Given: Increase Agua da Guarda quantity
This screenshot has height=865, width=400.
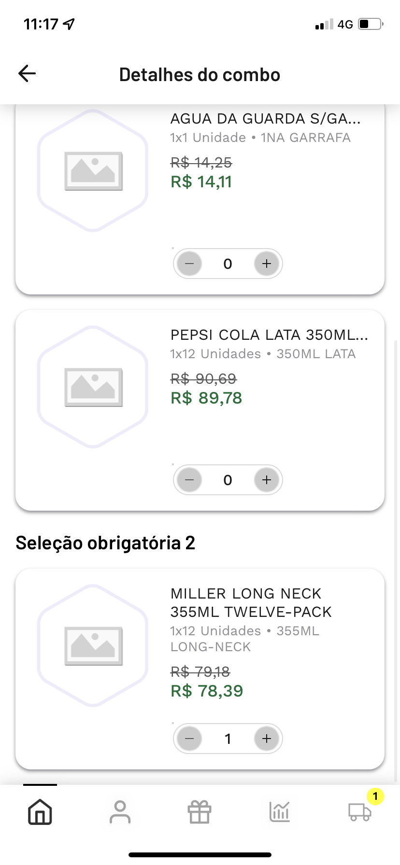Looking at the screenshot, I should (x=267, y=264).
